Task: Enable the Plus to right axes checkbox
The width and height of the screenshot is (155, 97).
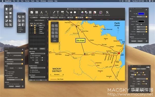Action: pyautogui.click(x=7, y=72)
